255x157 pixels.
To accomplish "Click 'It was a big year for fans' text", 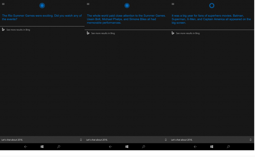I will coord(211,19).
